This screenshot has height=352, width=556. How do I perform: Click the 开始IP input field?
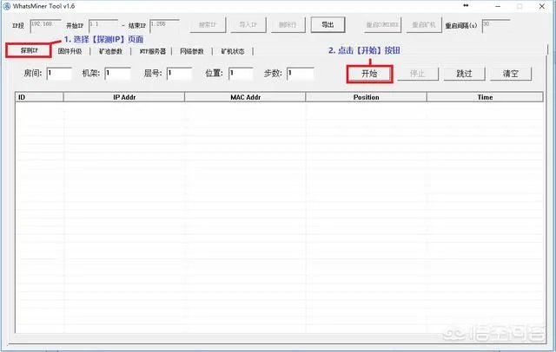tap(103, 25)
